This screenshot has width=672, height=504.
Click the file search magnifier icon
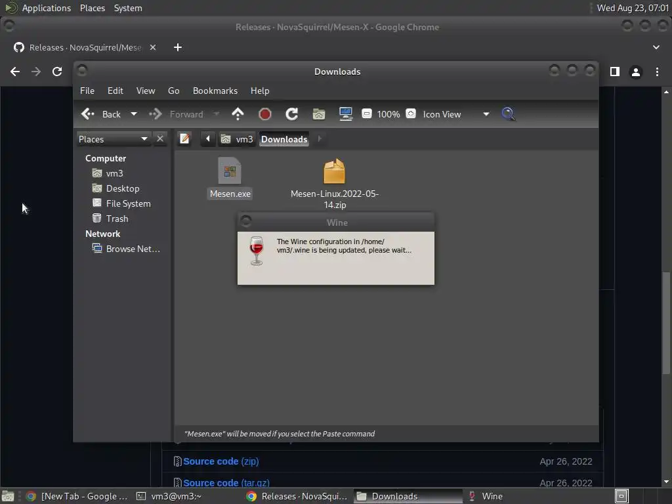tap(509, 114)
